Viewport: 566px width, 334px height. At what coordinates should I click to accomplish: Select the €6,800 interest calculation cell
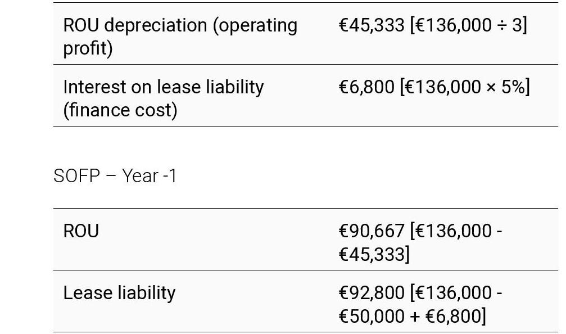coord(434,87)
